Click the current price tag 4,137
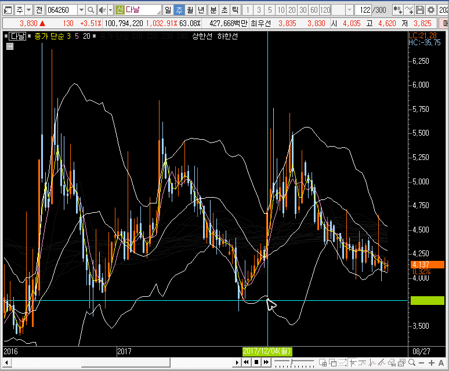Image resolution: width=449 pixels, height=371 pixels. pyautogui.click(x=427, y=264)
